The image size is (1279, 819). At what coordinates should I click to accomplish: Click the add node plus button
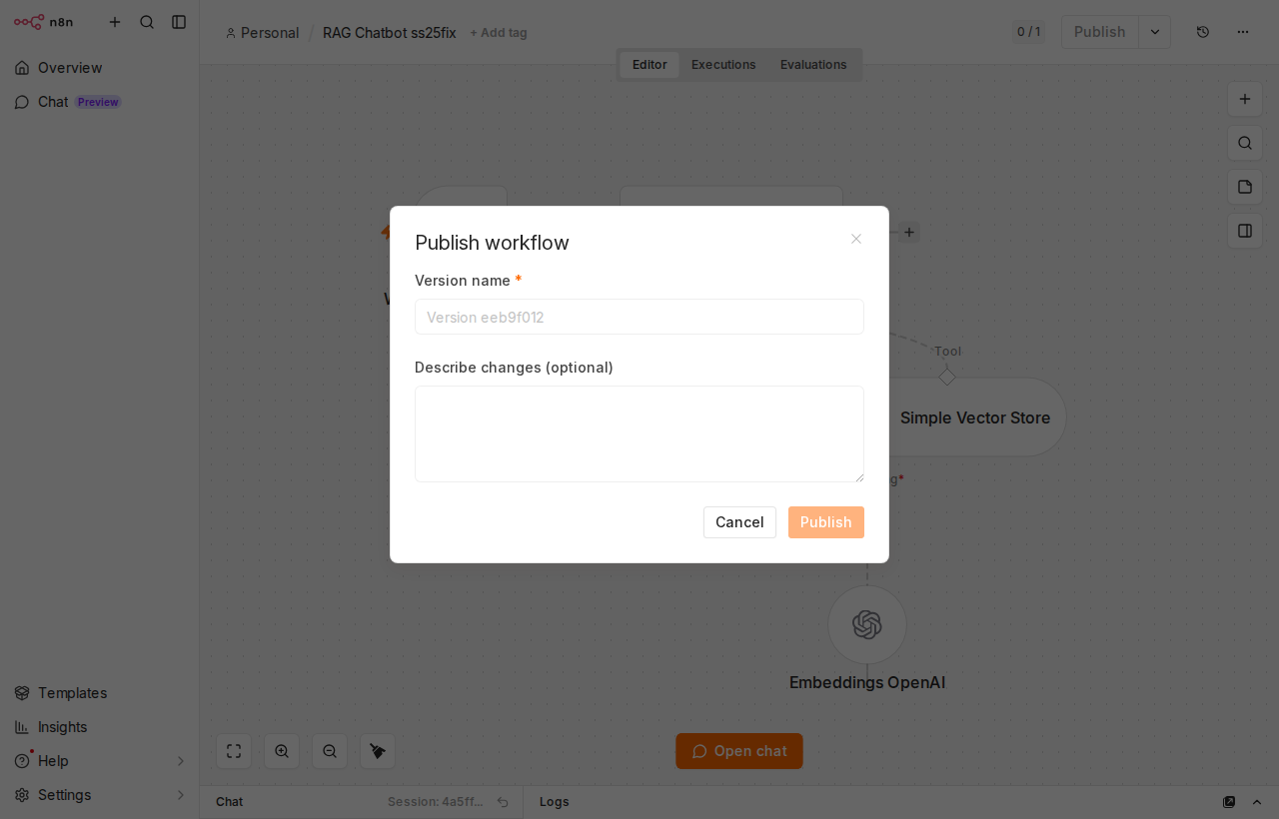(1245, 99)
